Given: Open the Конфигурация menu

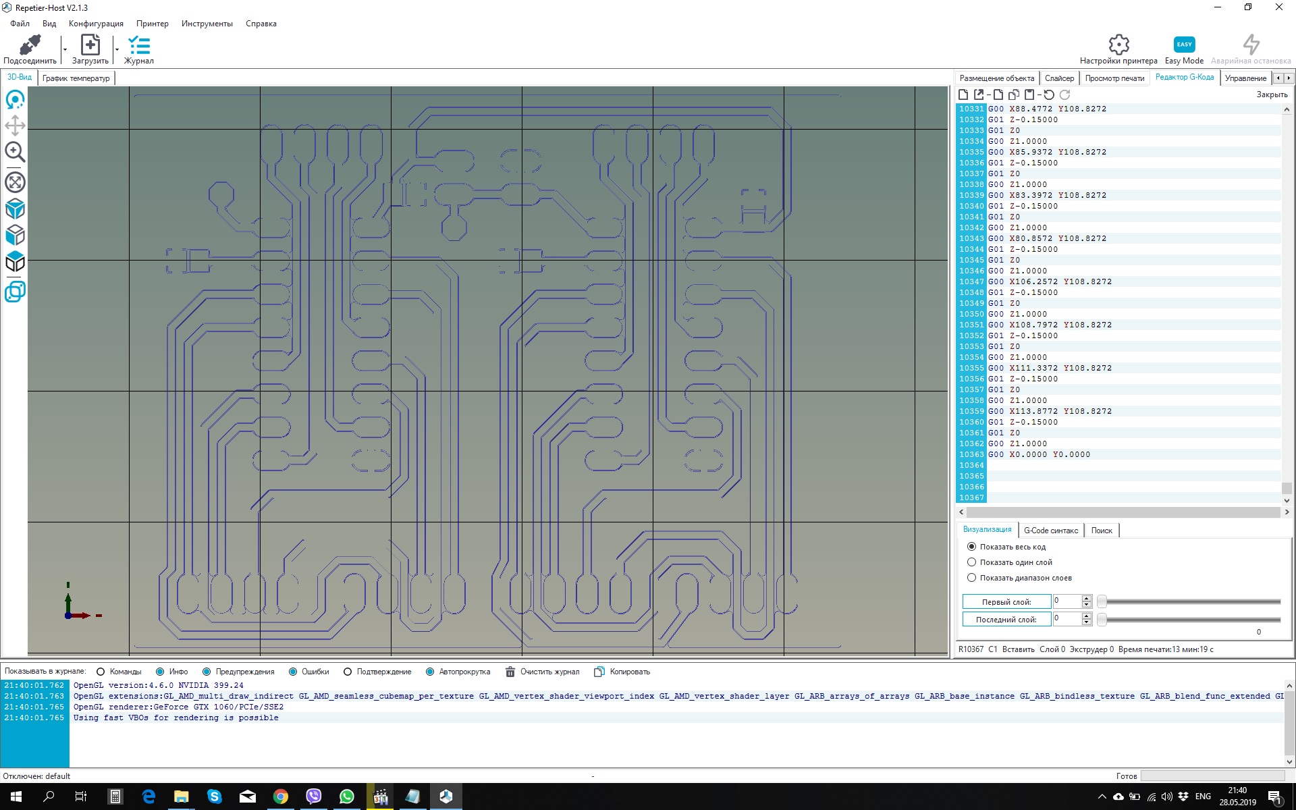Looking at the screenshot, I should click(96, 24).
